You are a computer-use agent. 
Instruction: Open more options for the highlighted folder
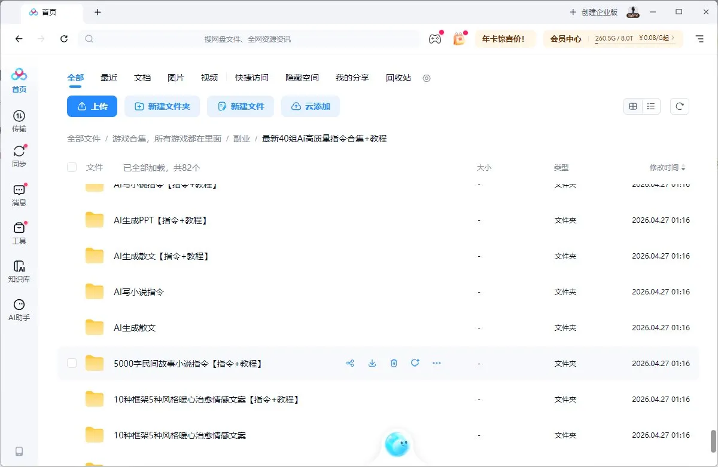click(x=437, y=362)
